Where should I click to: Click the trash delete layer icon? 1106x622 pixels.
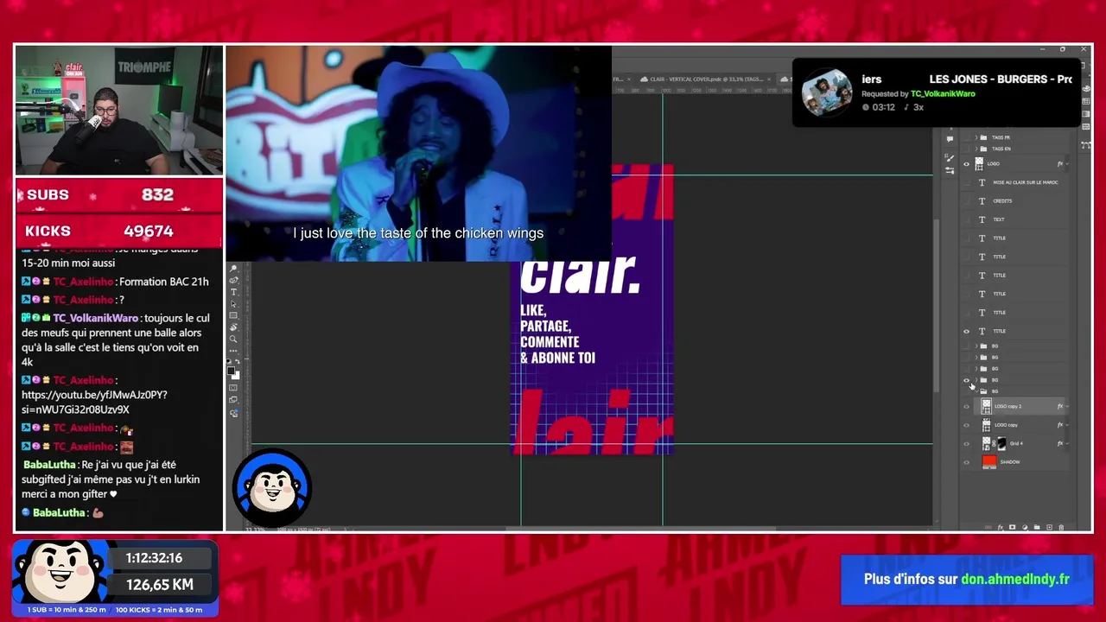(x=1061, y=527)
